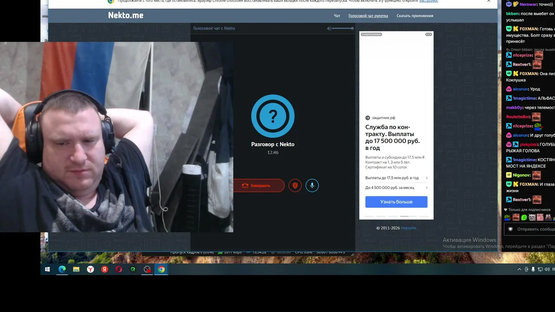Expand До 4 500 000 руб. за месяц row
Image resolution: width=555 pixels, height=312 pixels.
tap(396, 188)
